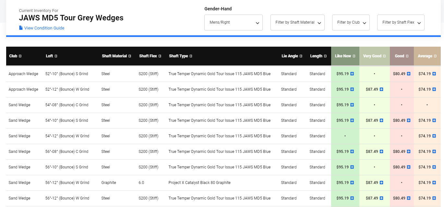The height and width of the screenshot is (207, 444).
Task: Expand the Filter by Shaft Flex dropdown
Action: 401,23
